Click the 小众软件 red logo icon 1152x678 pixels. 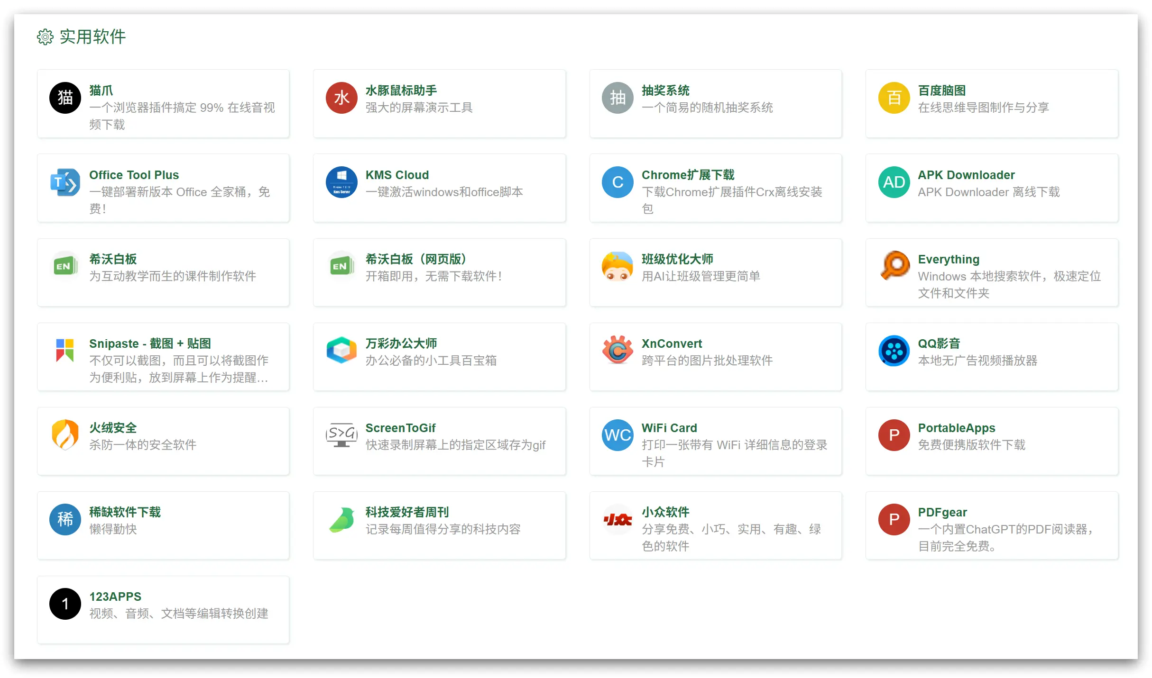(x=617, y=520)
